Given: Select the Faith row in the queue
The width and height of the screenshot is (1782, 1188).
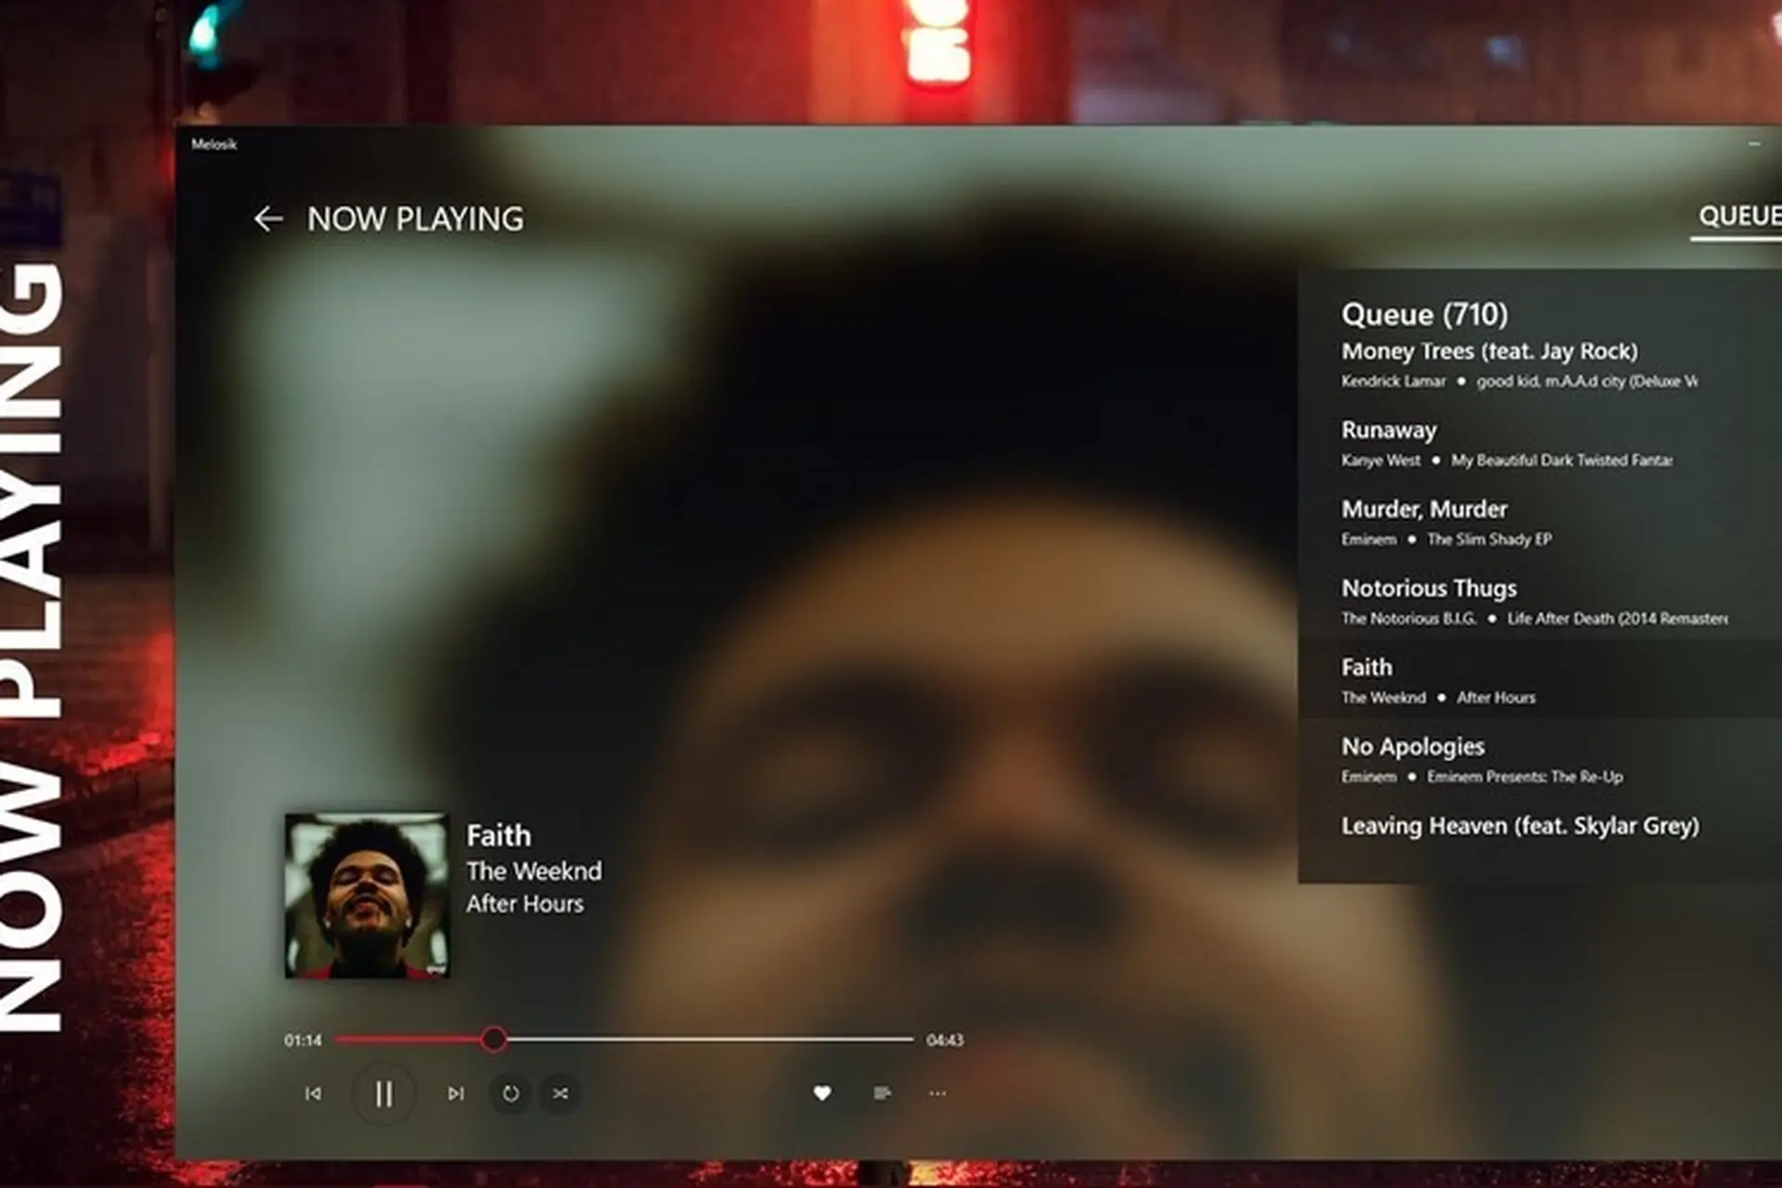Looking at the screenshot, I should [x=1540, y=680].
